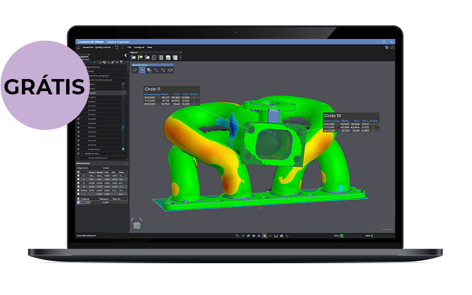Click the new document icon
Image resolution: width=472 pixels, height=295 pixels.
tap(117, 47)
